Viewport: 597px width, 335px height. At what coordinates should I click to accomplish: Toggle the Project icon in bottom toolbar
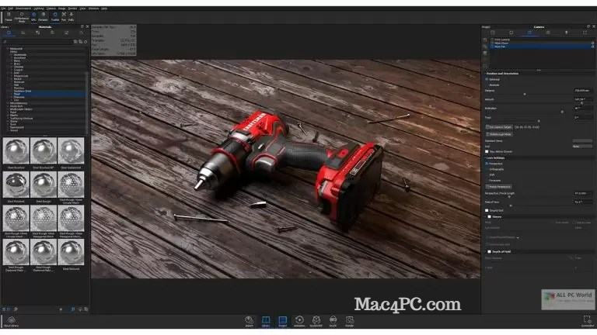[282, 321]
